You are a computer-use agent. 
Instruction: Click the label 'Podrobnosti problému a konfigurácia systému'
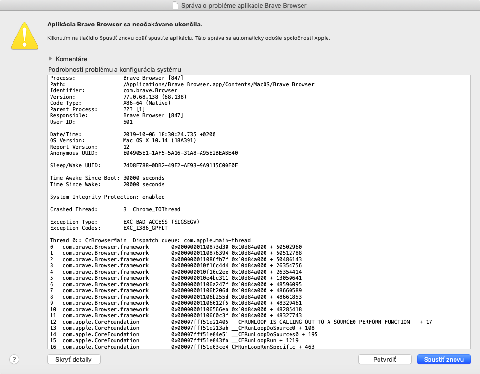114,70
